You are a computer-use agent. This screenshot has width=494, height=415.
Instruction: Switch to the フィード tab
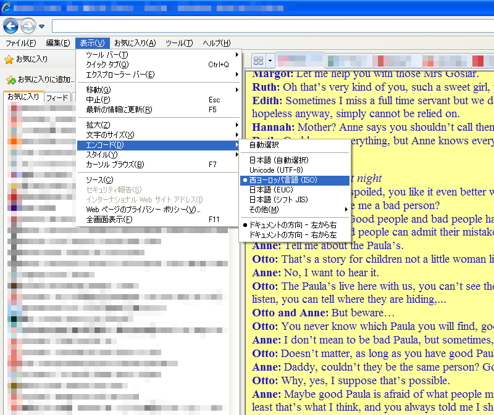pyautogui.click(x=57, y=97)
